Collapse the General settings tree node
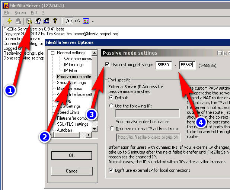230x190 pixels. point(52,53)
